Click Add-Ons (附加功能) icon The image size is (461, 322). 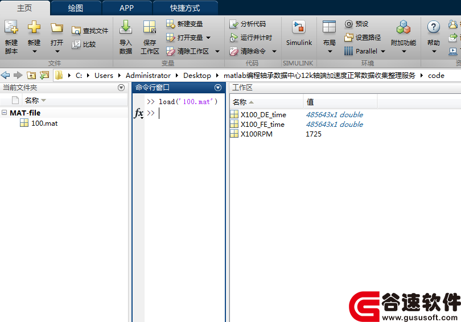[x=404, y=27]
